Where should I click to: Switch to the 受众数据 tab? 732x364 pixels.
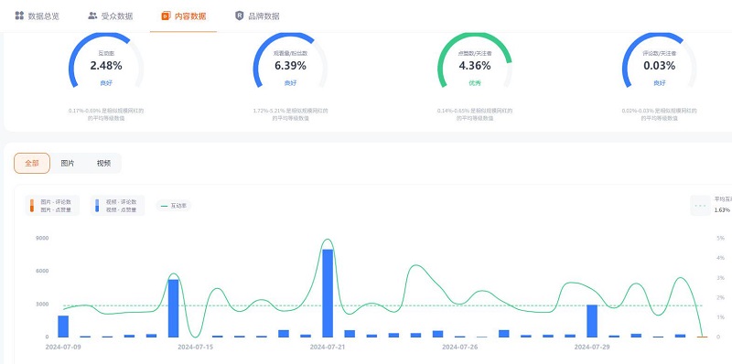[x=111, y=16]
